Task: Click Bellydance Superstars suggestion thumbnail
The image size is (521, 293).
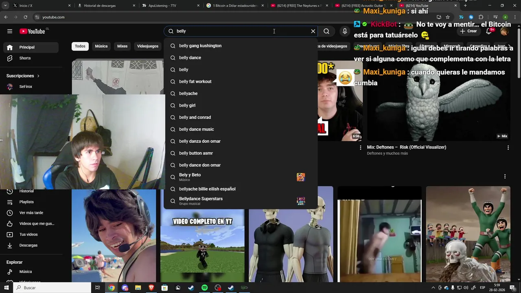Action: (301, 201)
